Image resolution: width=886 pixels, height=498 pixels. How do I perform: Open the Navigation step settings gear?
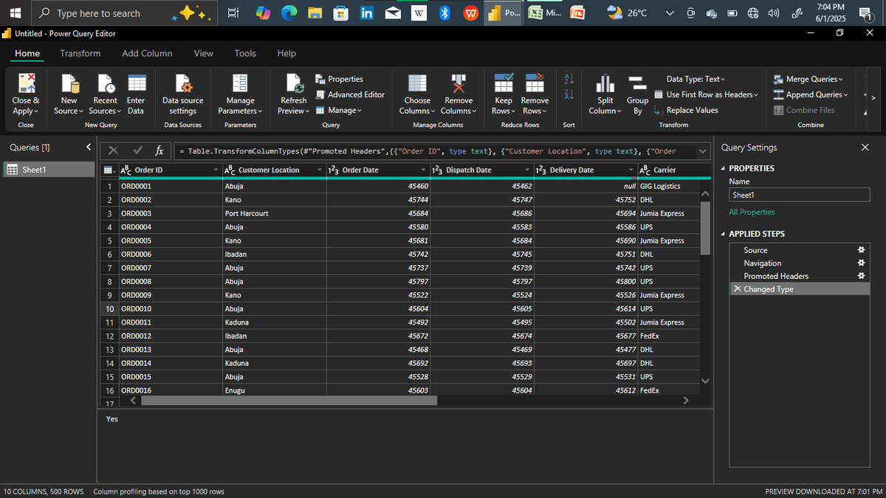pyautogui.click(x=860, y=263)
